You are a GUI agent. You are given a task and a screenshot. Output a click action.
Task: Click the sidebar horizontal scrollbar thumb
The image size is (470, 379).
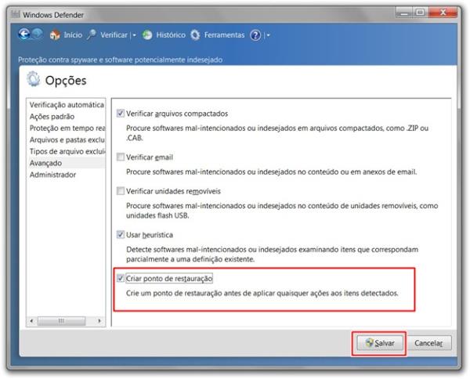point(61,321)
